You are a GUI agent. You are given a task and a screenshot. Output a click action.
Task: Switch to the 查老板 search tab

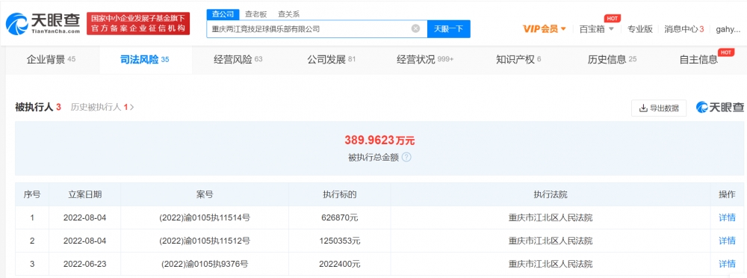pos(255,14)
